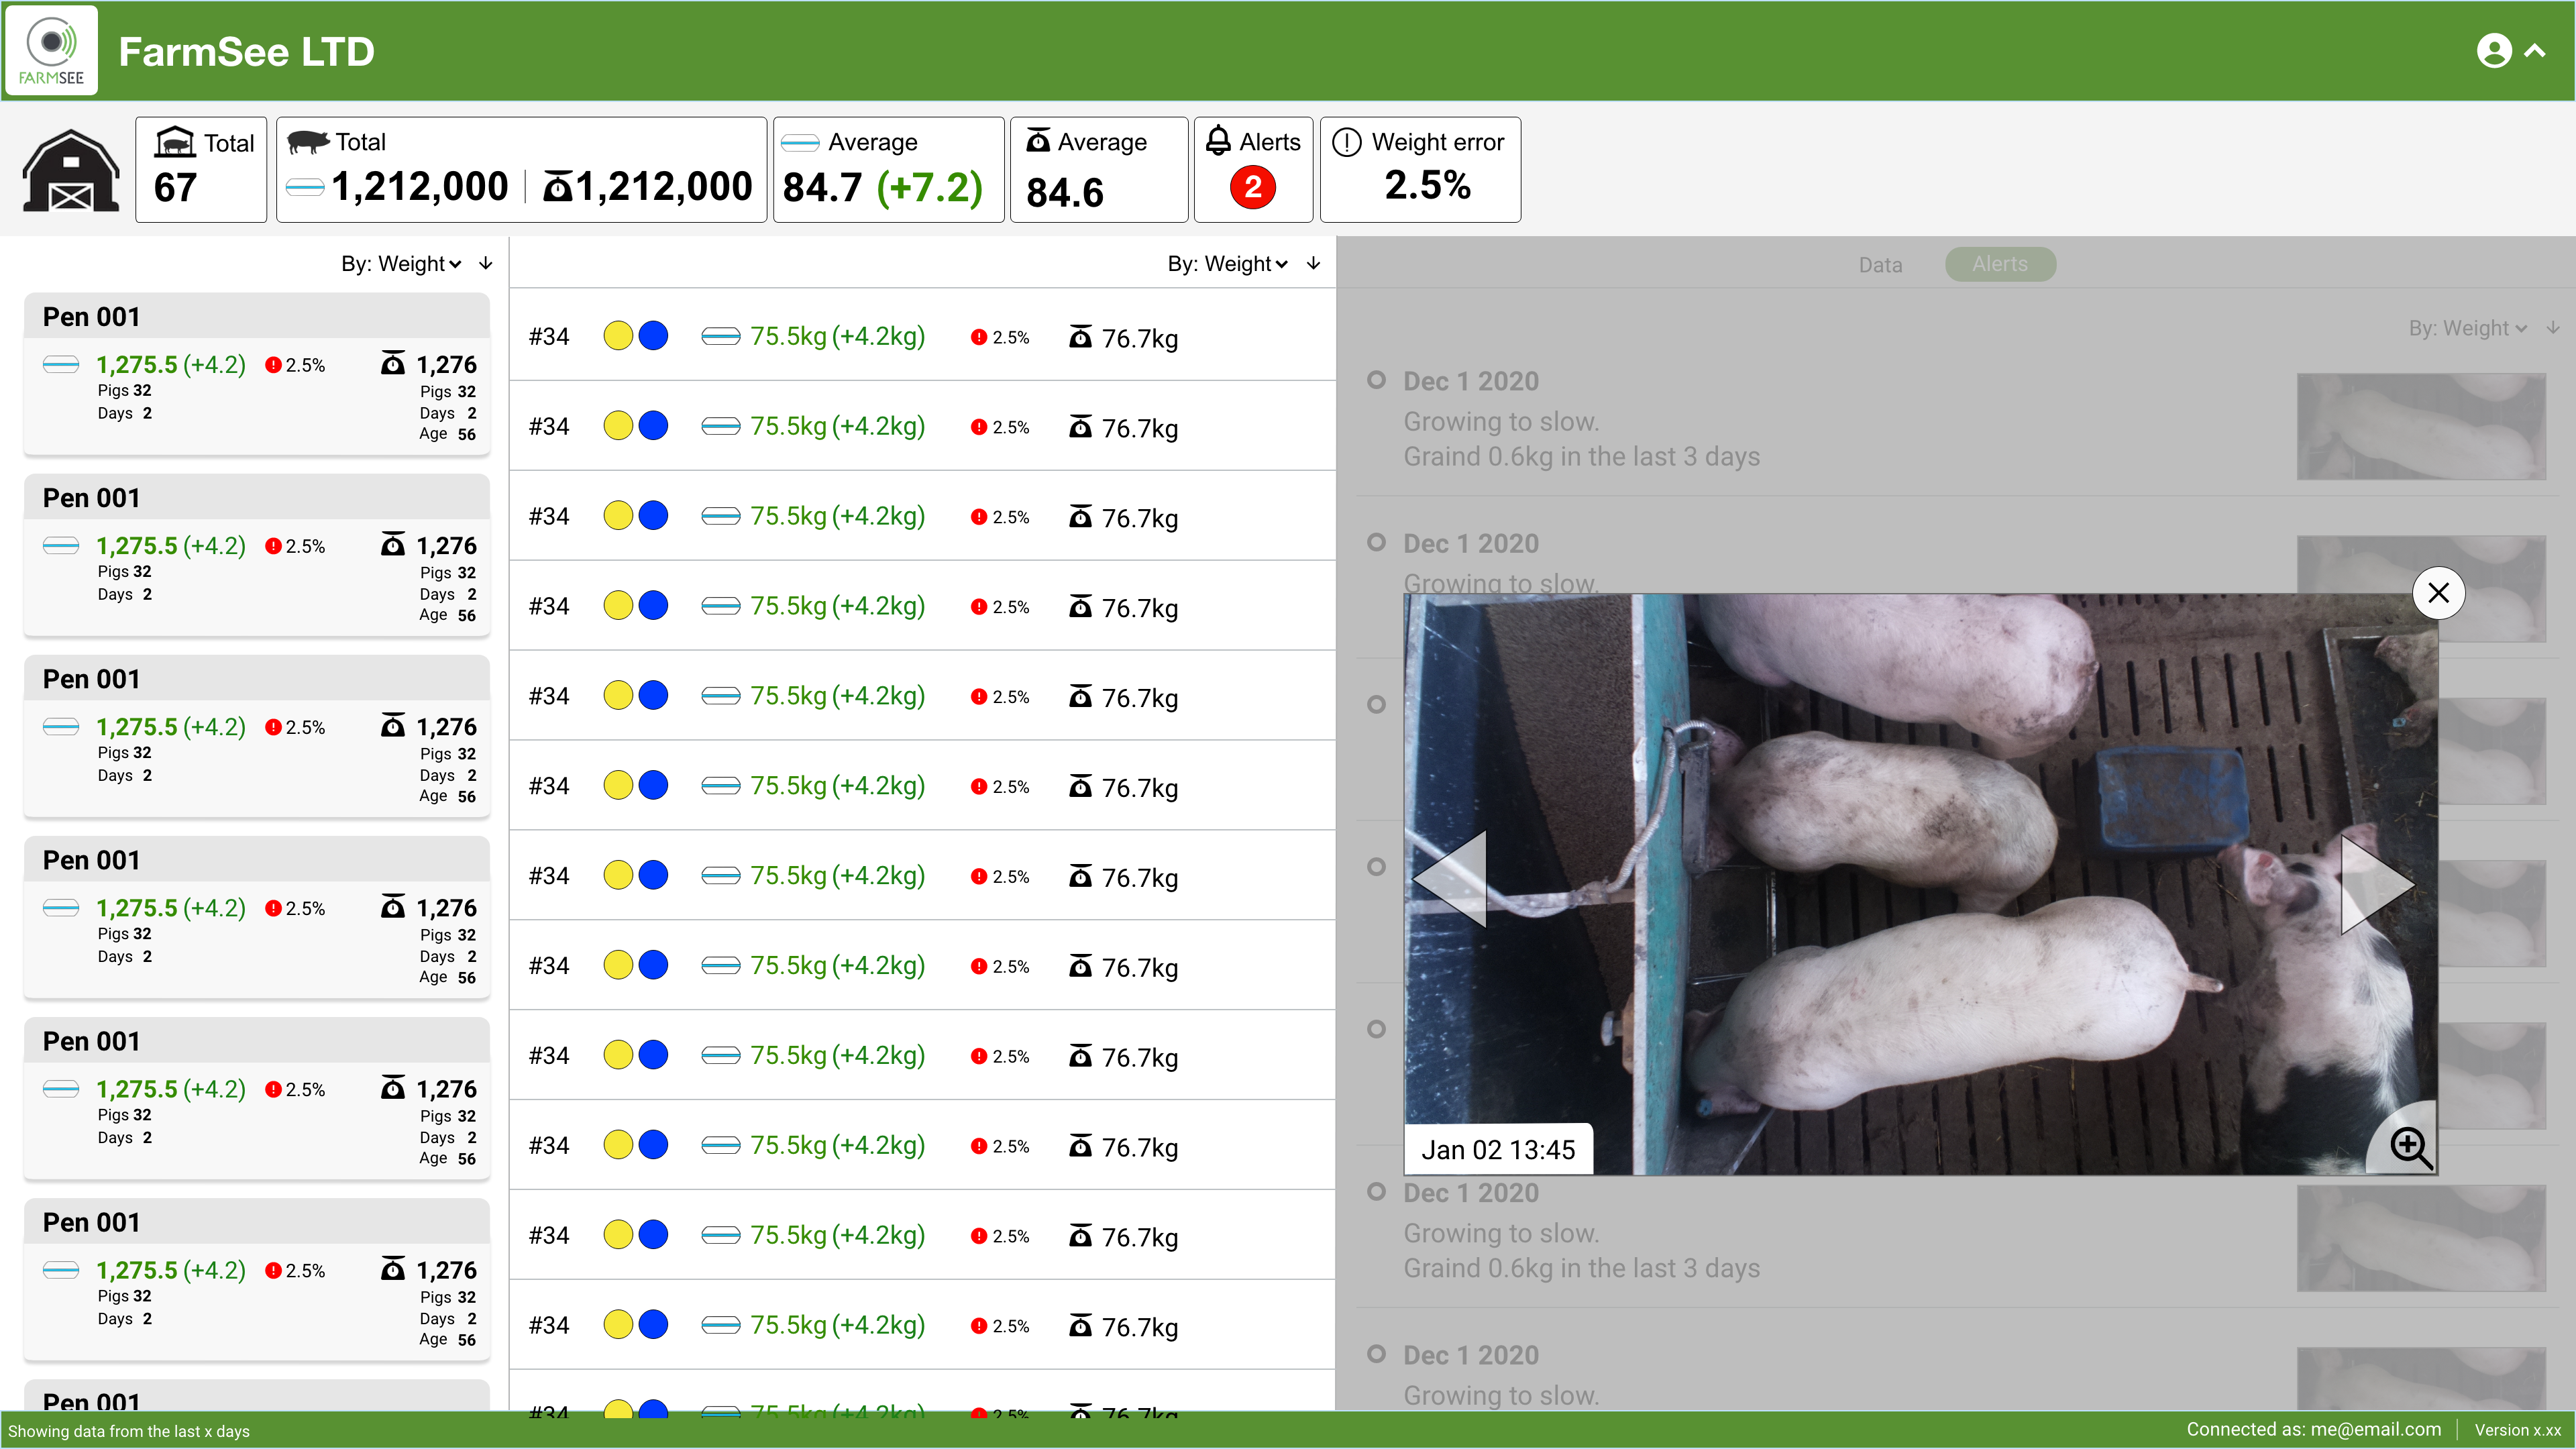Click Showing data from the last x days
This screenshot has width=2576, height=1449.
pos(129,1432)
